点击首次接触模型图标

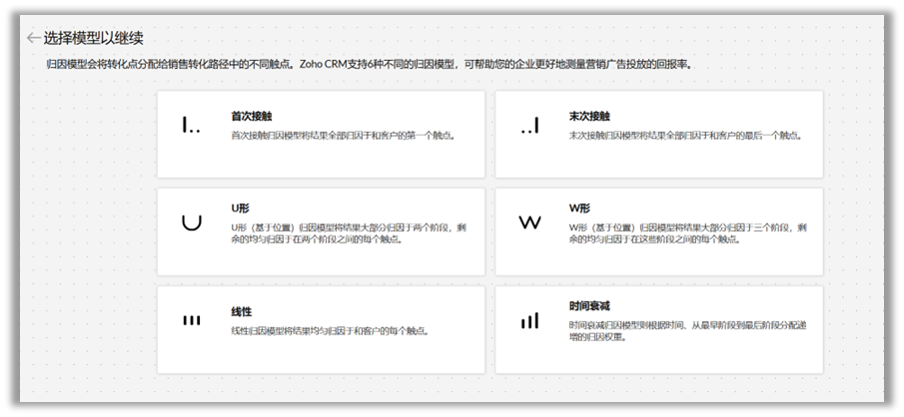coord(191,125)
